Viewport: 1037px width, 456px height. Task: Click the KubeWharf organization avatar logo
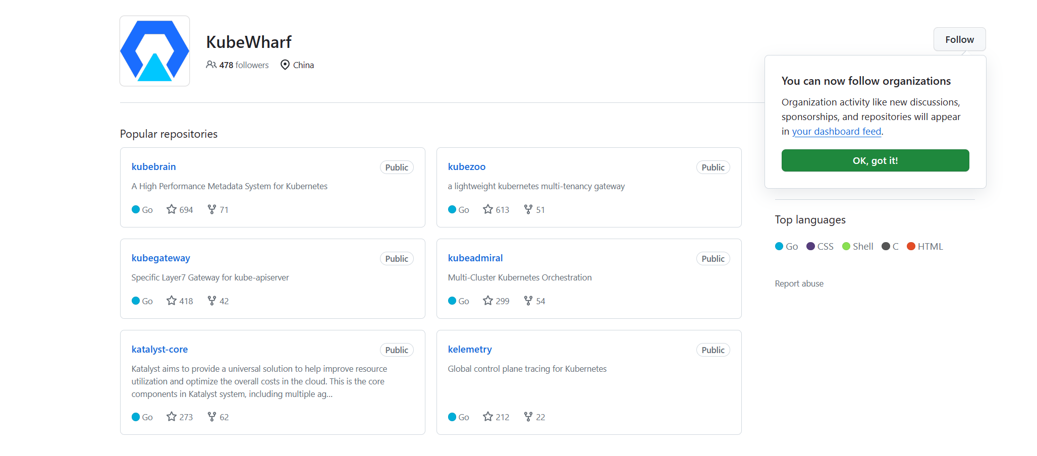[x=154, y=51]
